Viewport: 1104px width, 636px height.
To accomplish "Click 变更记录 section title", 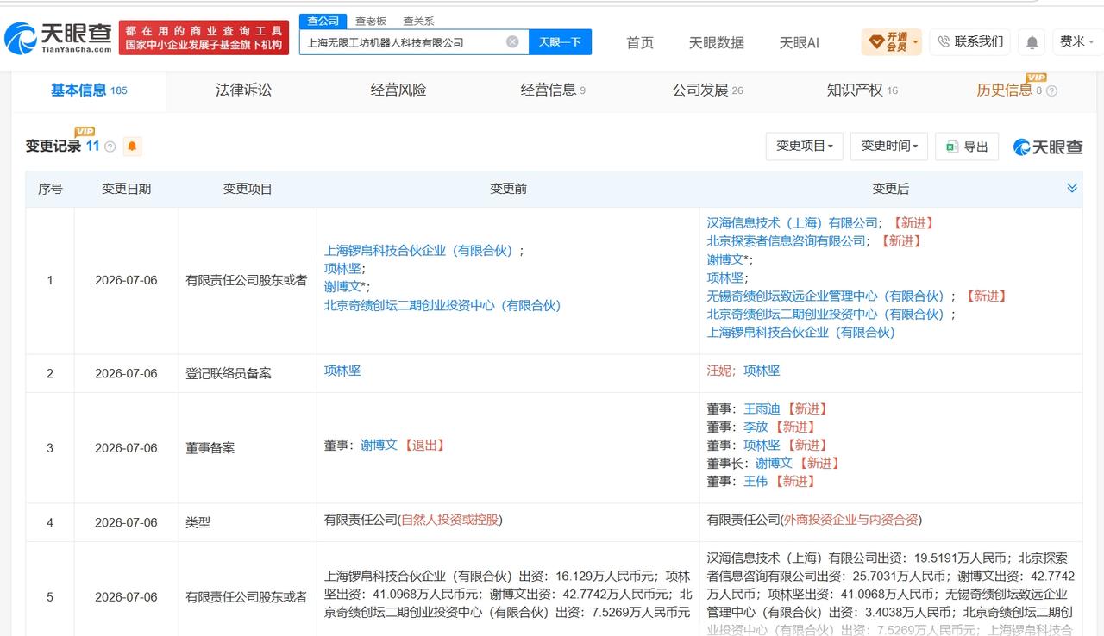I will [53, 147].
